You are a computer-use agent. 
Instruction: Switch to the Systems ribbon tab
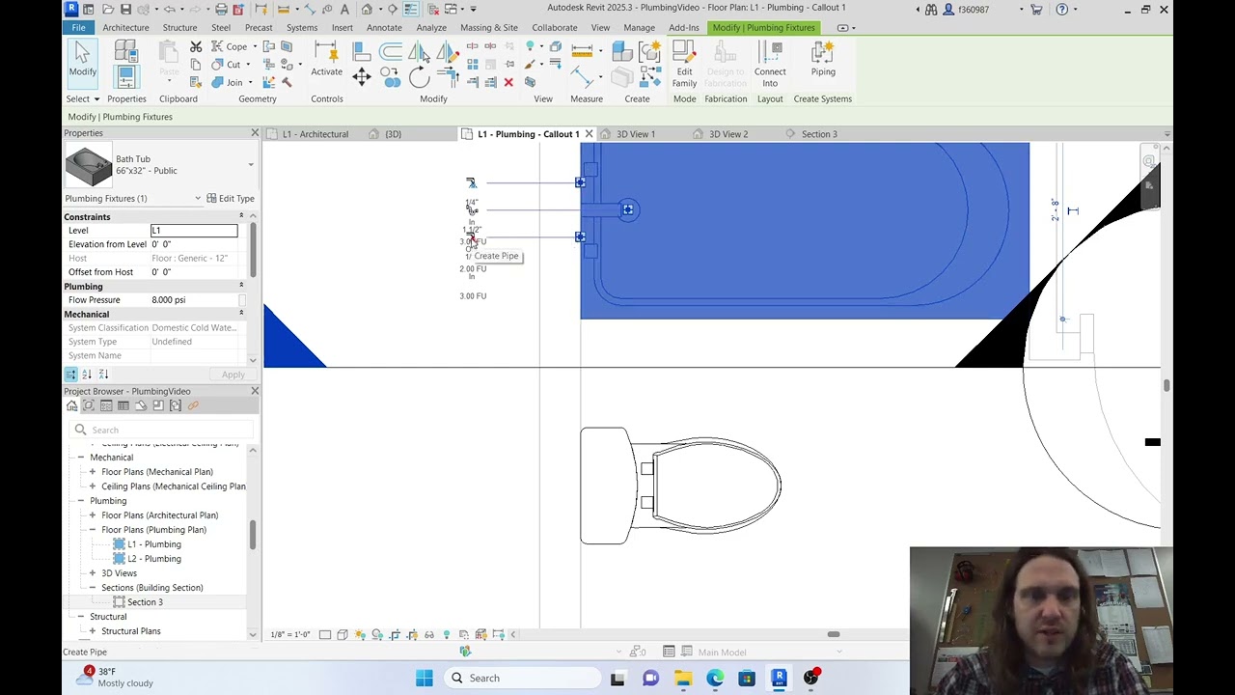301,27
